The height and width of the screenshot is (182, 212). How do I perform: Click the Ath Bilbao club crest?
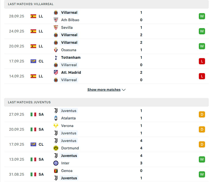coord(56,20)
